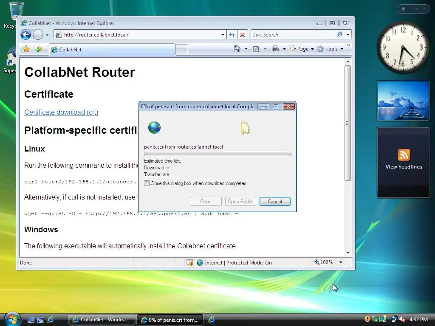
Task: Cancel the penis.crt download
Action: click(275, 202)
